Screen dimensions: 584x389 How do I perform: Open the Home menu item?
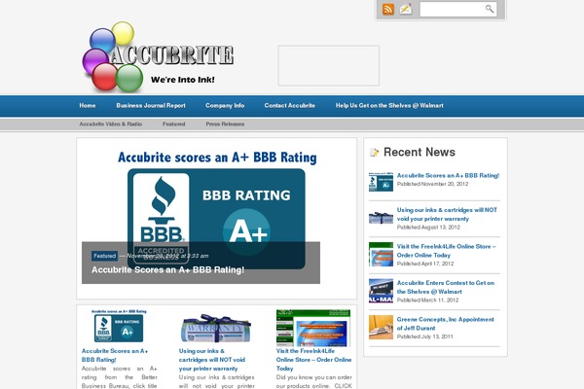88,106
